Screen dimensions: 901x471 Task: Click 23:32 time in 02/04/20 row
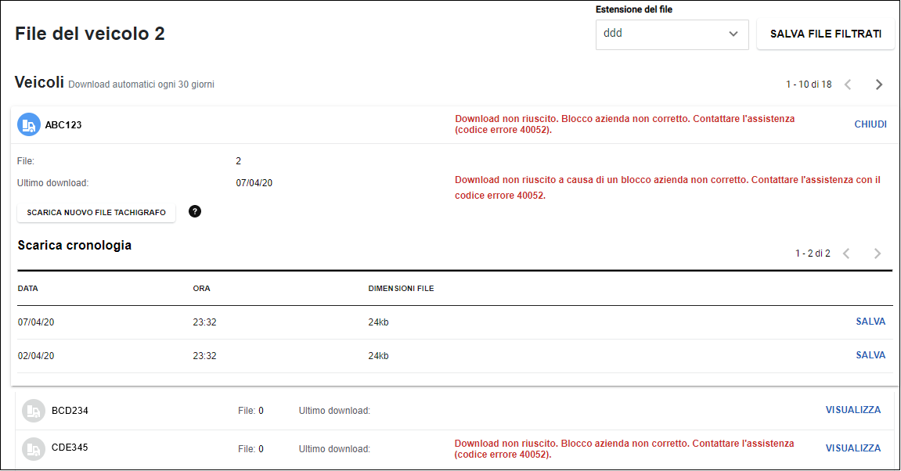point(204,356)
